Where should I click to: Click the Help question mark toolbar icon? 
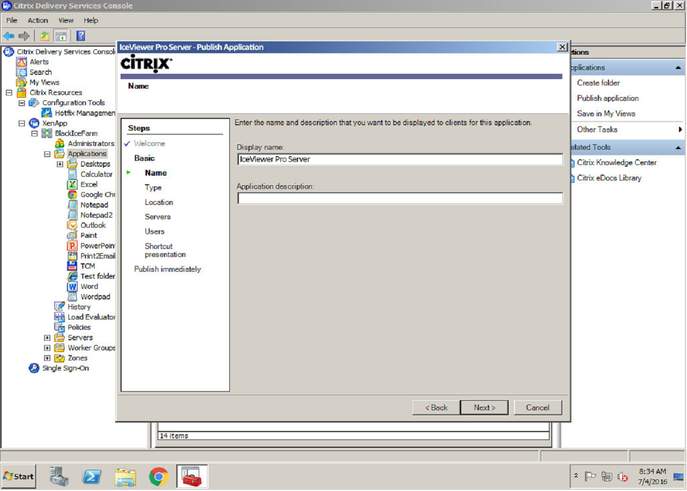[81, 36]
